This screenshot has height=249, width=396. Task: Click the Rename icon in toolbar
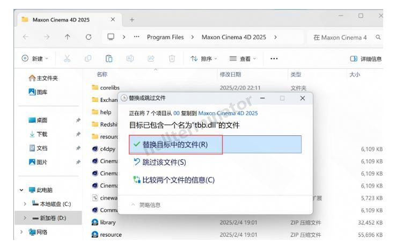pos(130,58)
